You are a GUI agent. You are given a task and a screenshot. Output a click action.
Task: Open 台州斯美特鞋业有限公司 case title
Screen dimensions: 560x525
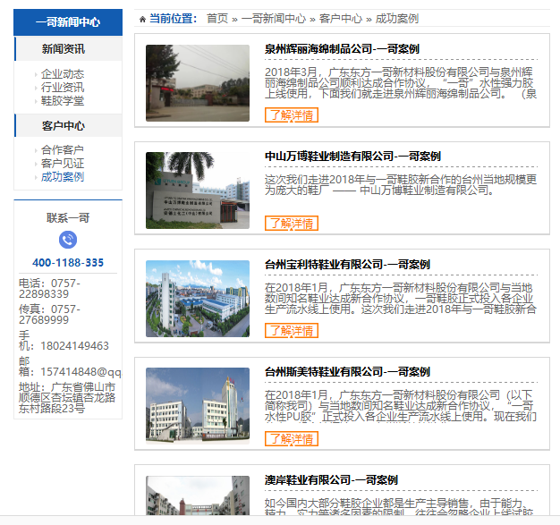(347, 372)
